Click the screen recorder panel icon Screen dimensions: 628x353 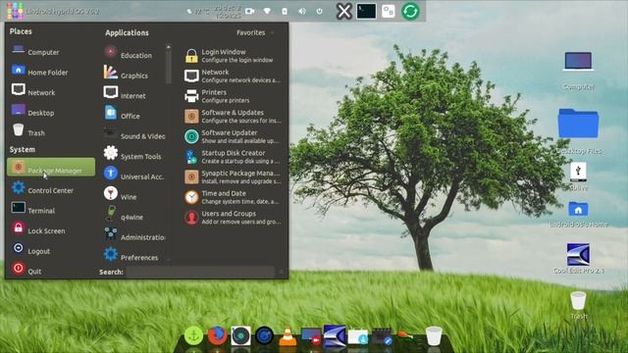(250, 11)
